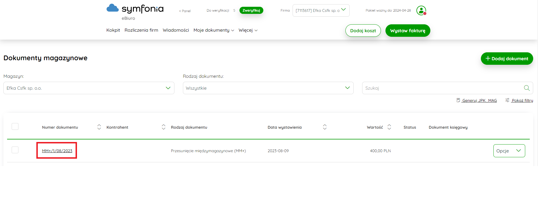Open Opcje dropdown for the document row
Screen dimensions: 538x211
[509, 151]
